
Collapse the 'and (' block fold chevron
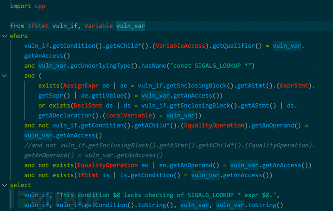tap(4, 76)
